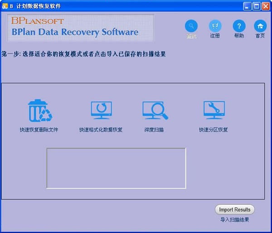
Task: Go to 首页 home icon
Action: (260, 26)
